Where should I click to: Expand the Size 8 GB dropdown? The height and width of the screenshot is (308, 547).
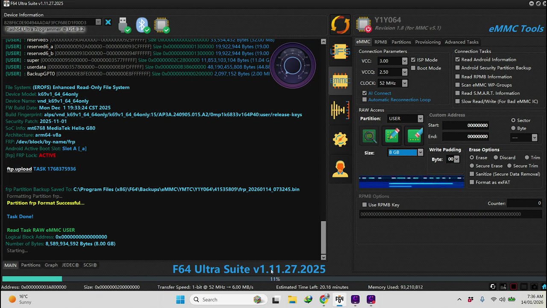(x=420, y=153)
